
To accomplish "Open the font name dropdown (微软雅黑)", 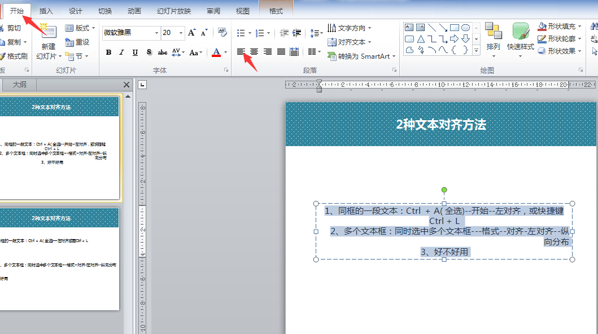I will [x=156, y=33].
